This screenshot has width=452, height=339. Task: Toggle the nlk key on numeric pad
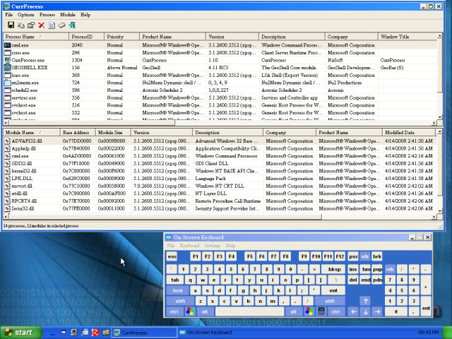390,269
